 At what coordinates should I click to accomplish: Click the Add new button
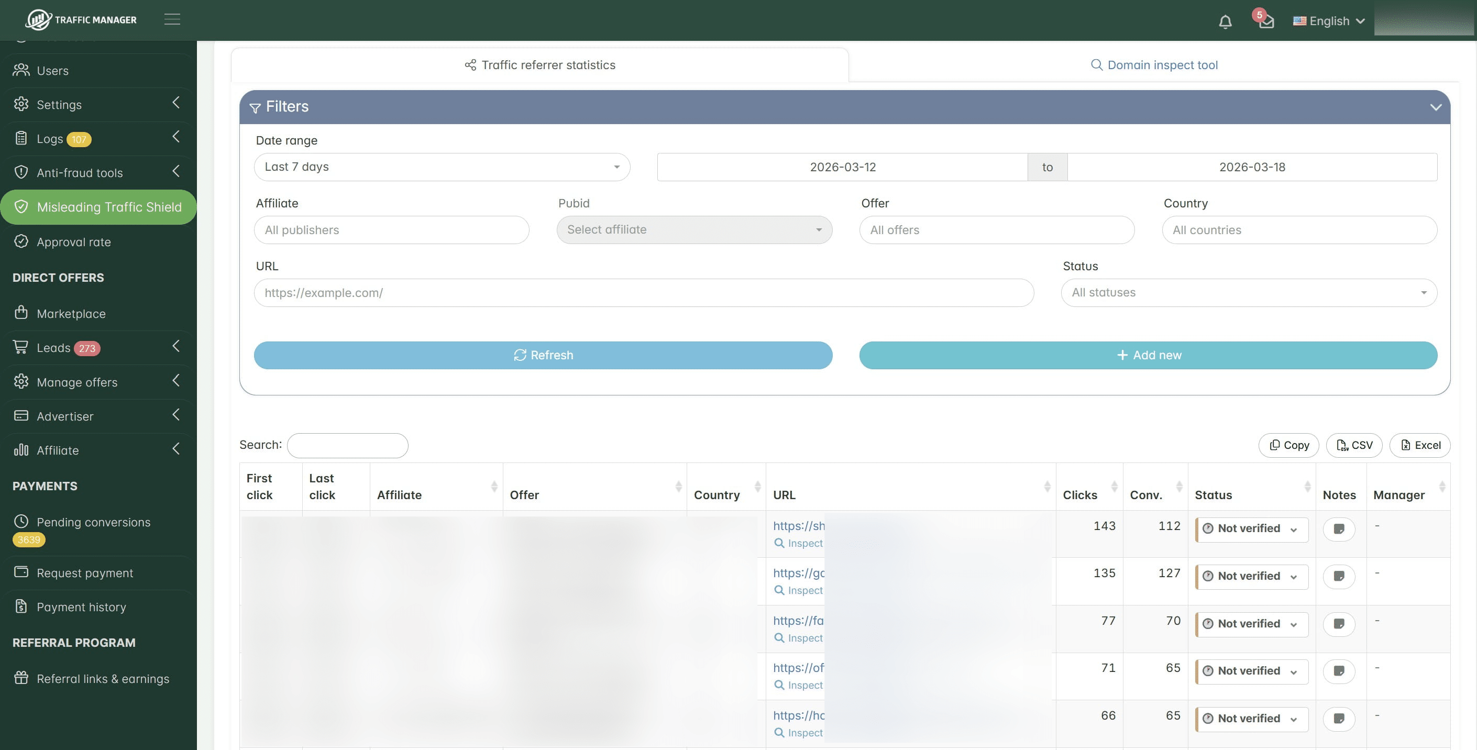[x=1148, y=356]
